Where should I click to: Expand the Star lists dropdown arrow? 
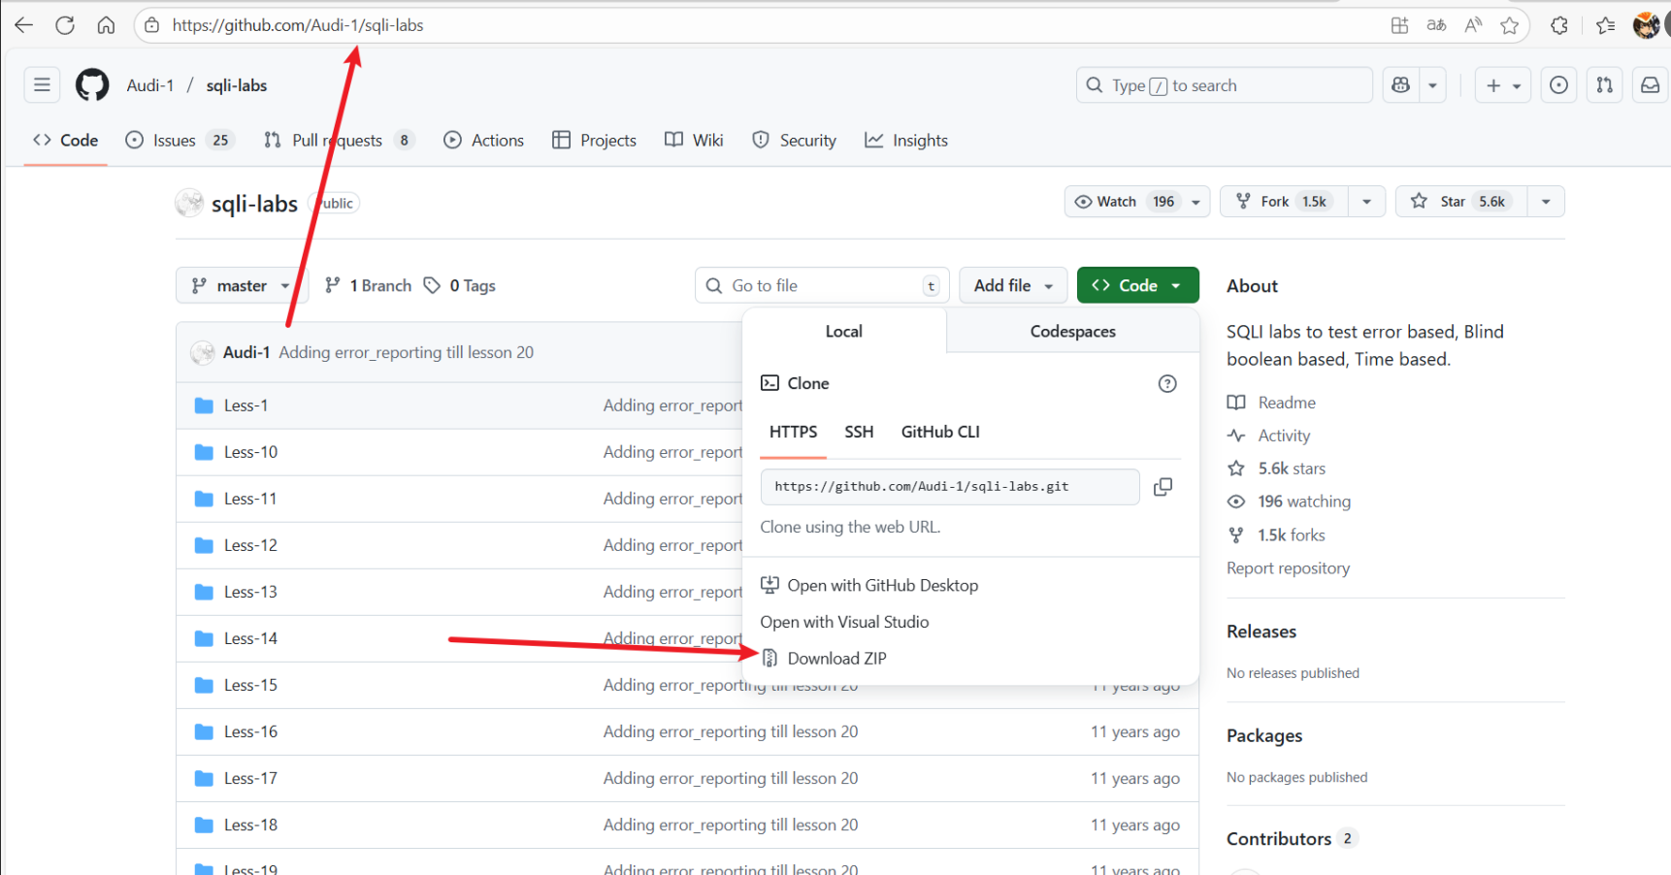click(1546, 202)
